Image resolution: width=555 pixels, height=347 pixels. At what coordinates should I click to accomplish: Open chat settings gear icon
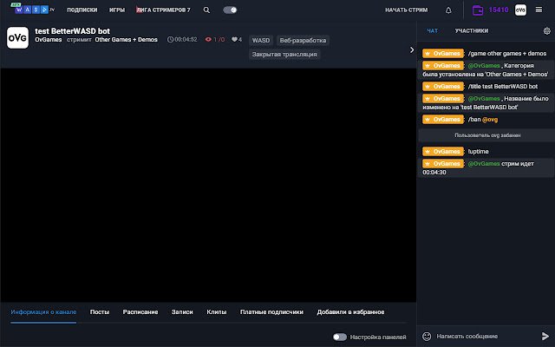click(x=547, y=31)
